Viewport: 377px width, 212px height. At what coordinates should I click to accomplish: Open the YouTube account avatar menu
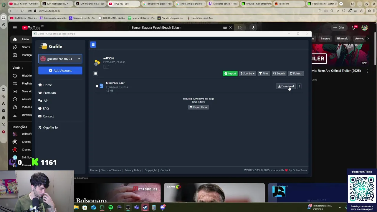click(365, 28)
